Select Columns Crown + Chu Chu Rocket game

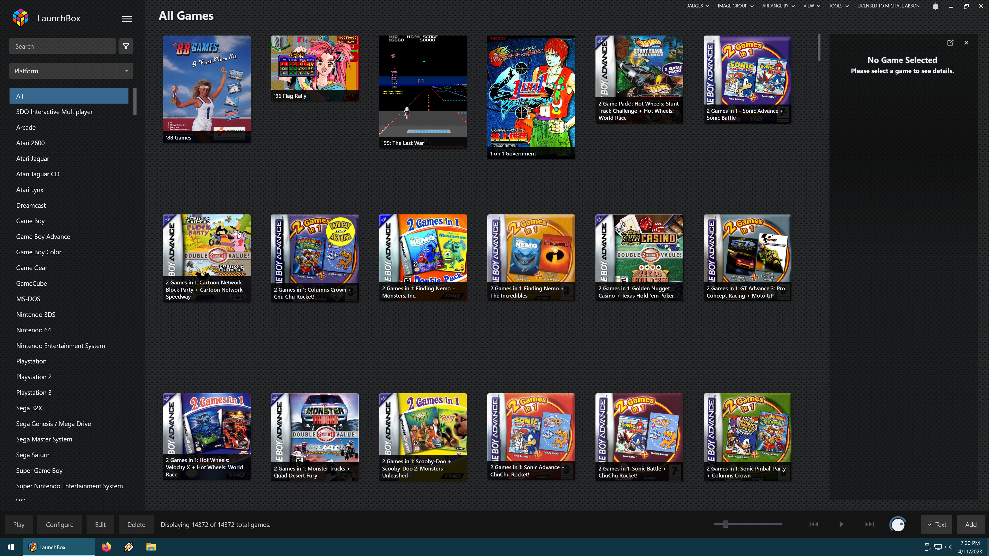315,258
